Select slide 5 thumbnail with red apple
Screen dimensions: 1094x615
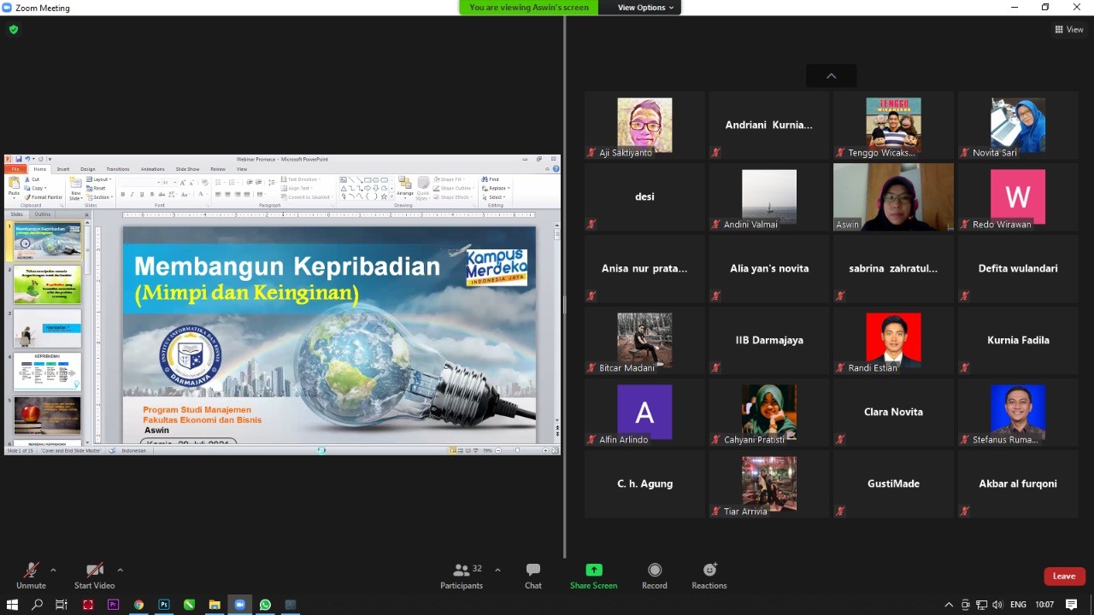(47, 416)
